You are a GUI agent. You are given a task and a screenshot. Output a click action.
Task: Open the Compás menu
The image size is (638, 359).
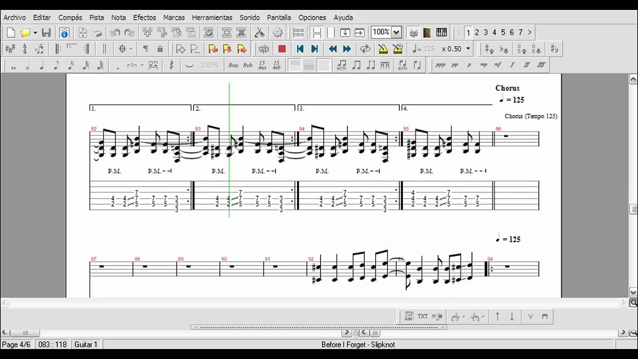tap(70, 17)
